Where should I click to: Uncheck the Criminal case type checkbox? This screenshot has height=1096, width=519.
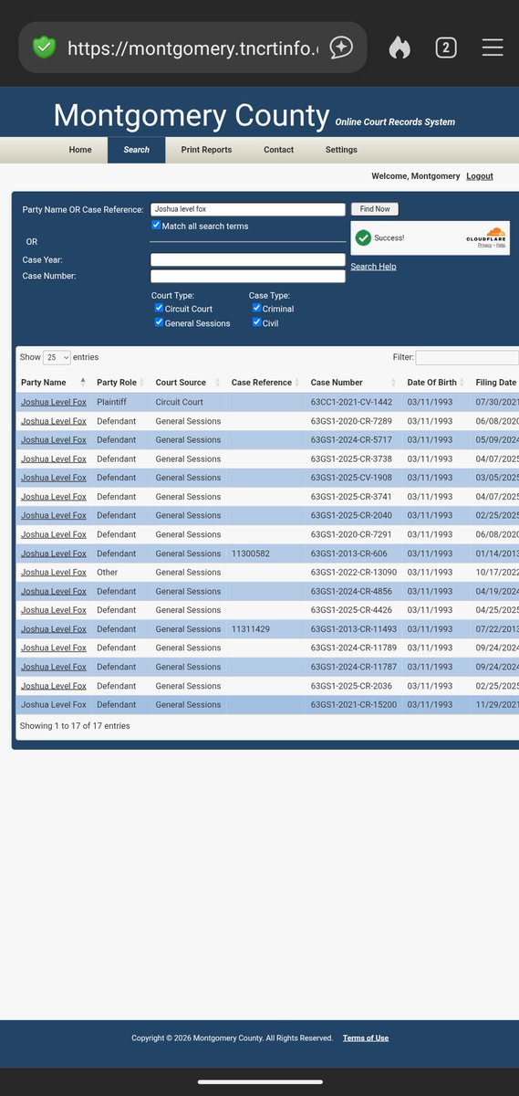(257, 308)
